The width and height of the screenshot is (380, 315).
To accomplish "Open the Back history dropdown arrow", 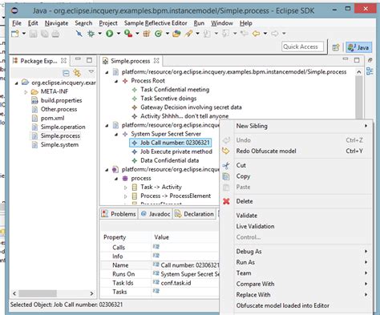I will 265,34.
